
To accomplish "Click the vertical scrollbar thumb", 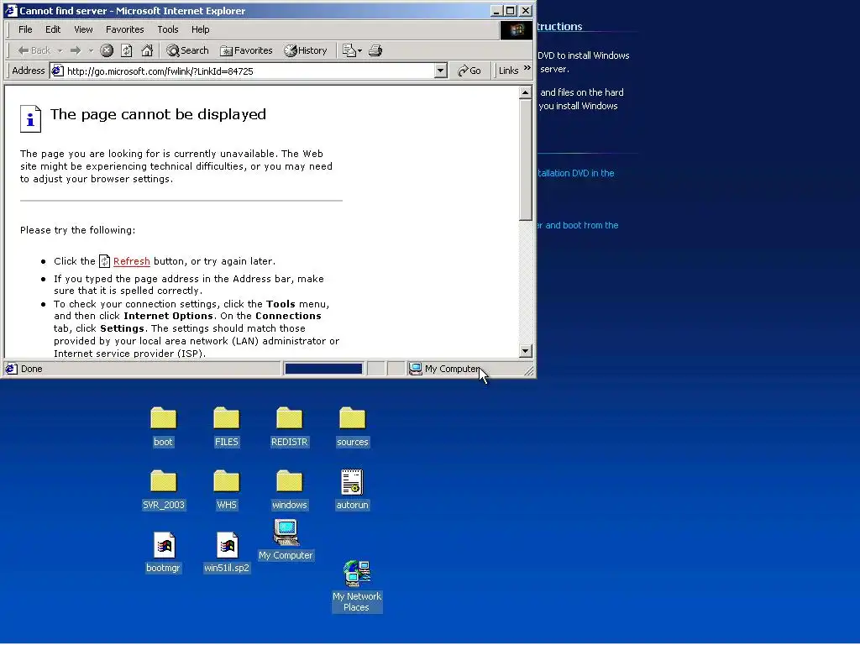I will 526,160.
